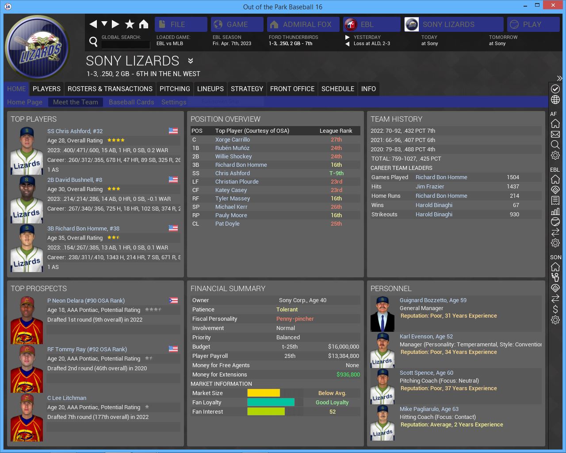Open Harold Binaghi's link in the Wins row
Image resolution: width=566 pixels, height=453 pixels.
pos(434,205)
